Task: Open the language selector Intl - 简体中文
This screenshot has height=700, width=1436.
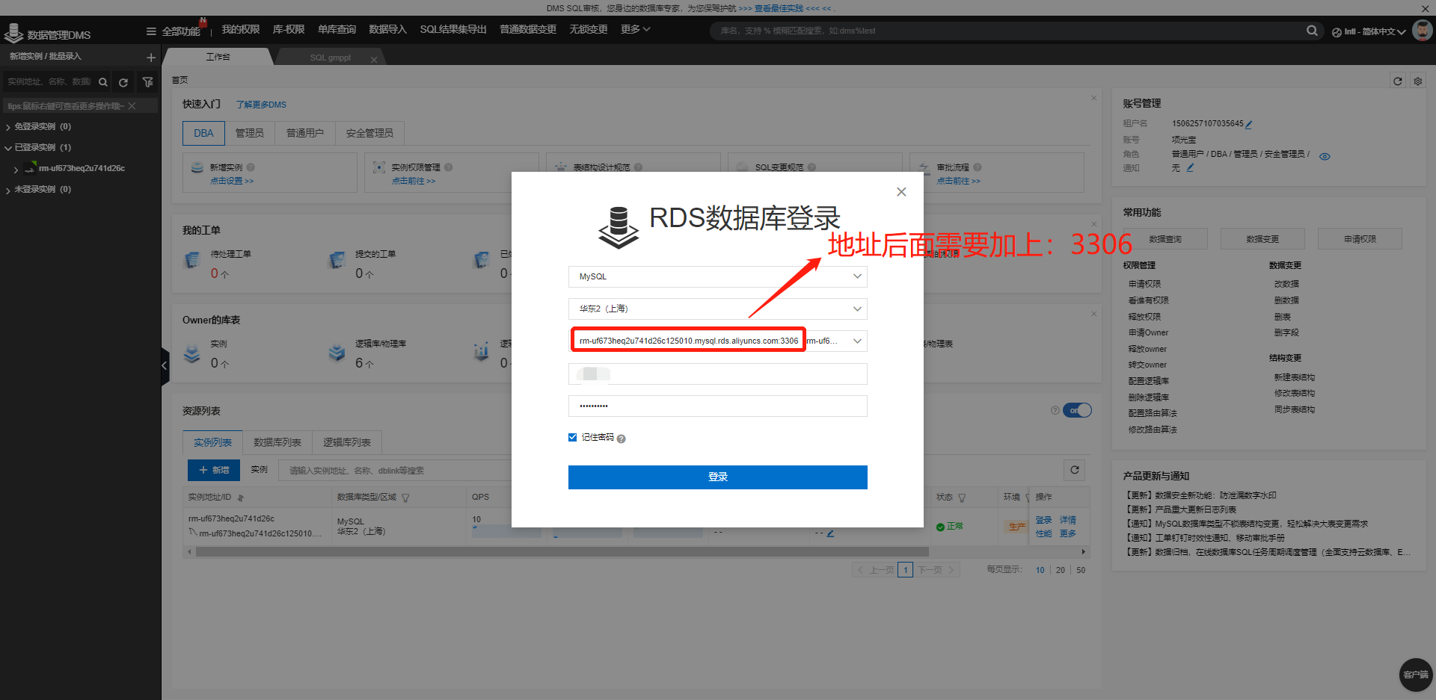Action: click(x=1369, y=31)
